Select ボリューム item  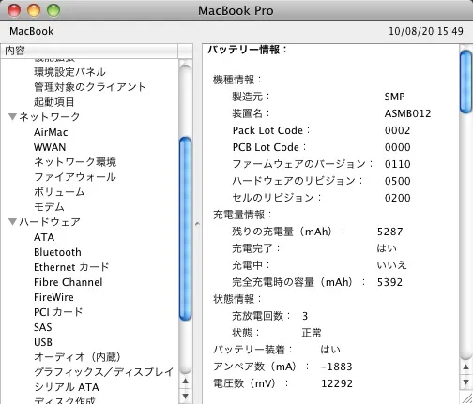(59, 192)
